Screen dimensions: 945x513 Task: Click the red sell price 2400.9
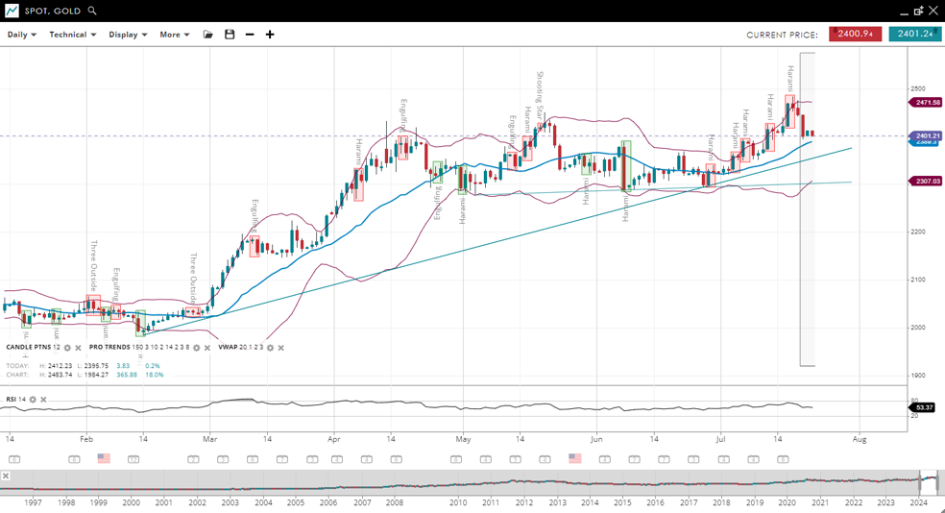(855, 34)
